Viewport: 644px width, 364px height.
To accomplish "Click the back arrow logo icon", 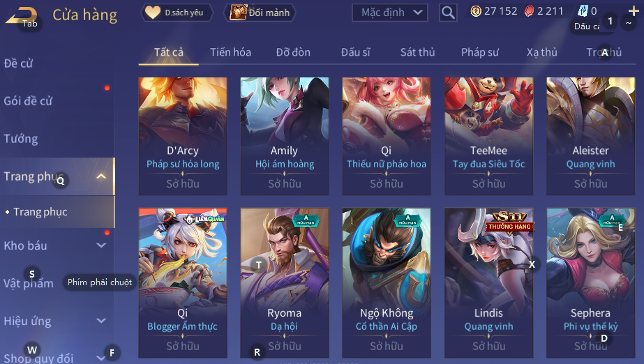I will pyautogui.click(x=22, y=15).
